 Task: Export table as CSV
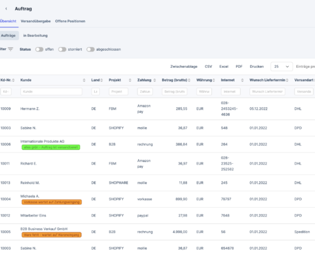pyautogui.click(x=208, y=67)
